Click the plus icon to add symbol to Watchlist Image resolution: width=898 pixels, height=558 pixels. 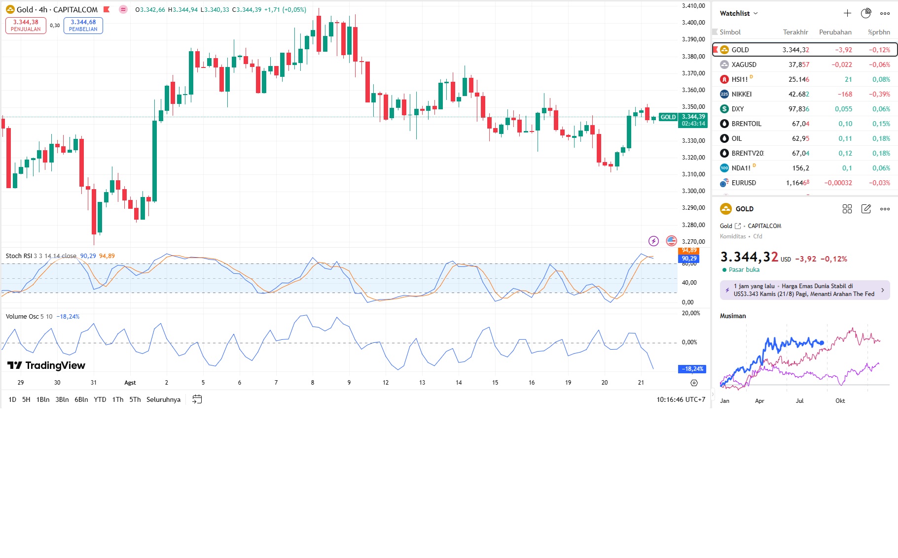tap(847, 13)
